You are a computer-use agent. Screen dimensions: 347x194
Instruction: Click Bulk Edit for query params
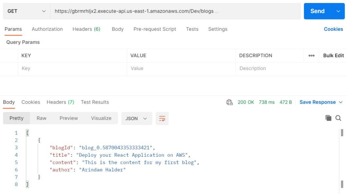[x=333, y=56]
